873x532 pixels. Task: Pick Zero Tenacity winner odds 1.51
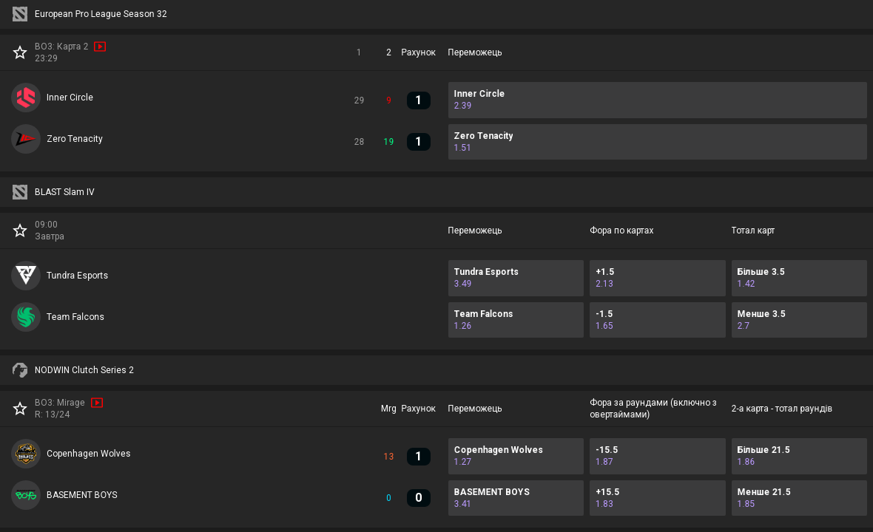657,142
